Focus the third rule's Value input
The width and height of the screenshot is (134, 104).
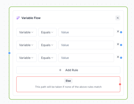pyautogui.click(x=86, y=58)
